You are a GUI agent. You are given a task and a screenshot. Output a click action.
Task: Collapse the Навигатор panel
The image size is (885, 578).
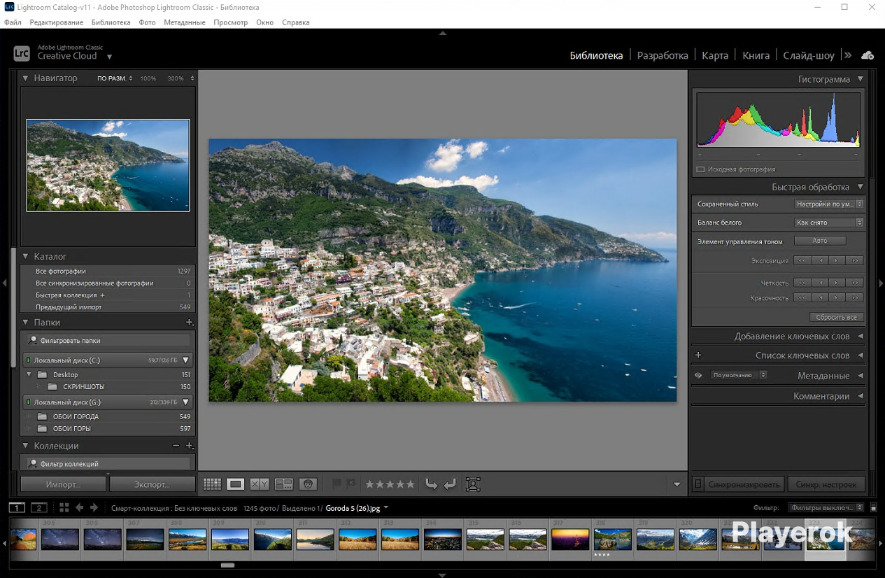coord(26,78)
